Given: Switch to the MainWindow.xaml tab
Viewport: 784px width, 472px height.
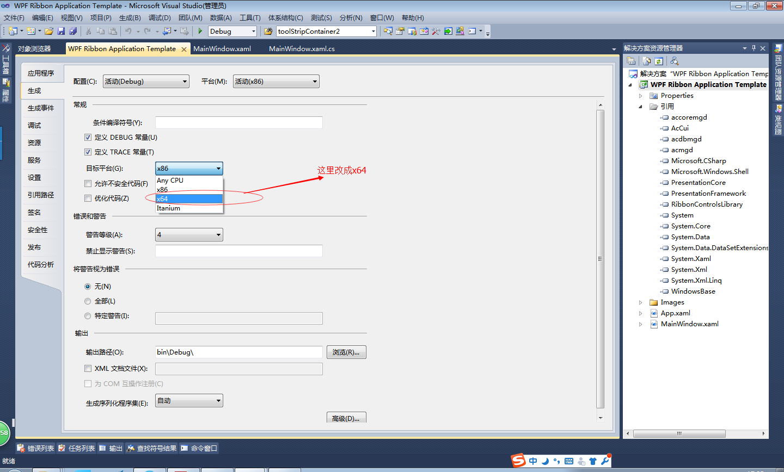Looking at the screenshot, I should [222, 49].
